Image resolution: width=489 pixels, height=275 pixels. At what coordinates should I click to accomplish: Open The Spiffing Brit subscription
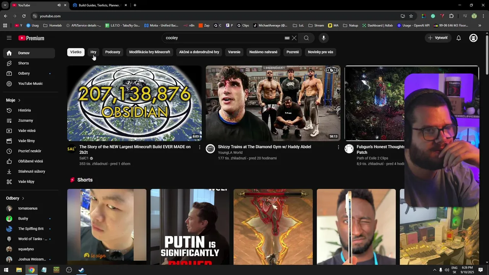tap(29, 229)
